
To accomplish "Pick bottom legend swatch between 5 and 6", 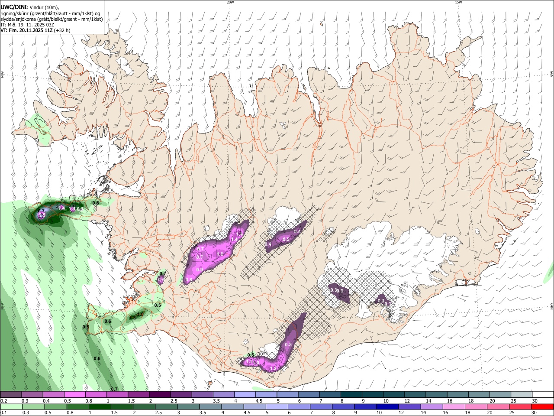I will pos(277,406).
